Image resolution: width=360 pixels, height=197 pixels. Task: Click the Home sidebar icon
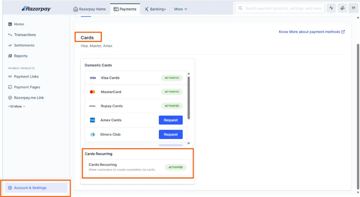10,24
